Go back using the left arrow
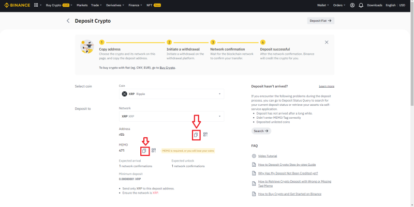Image resolution: width=414 pixels, height=207 pixels. 68,21
